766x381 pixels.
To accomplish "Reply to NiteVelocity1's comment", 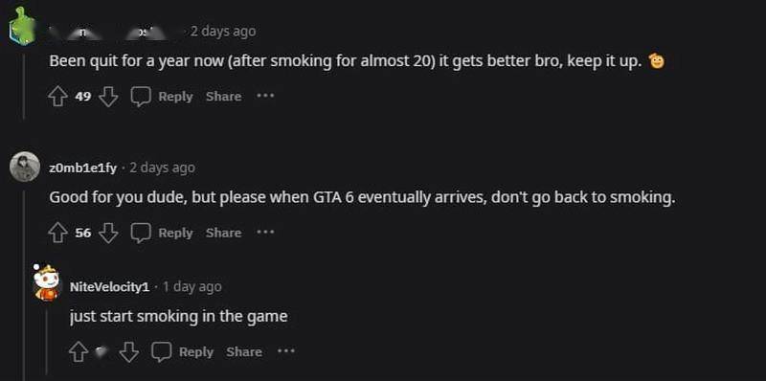I will tap(196, 351).
